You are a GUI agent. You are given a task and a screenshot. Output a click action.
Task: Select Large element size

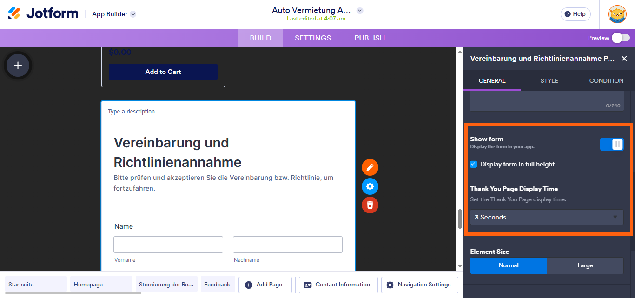(x=585, y=265)
